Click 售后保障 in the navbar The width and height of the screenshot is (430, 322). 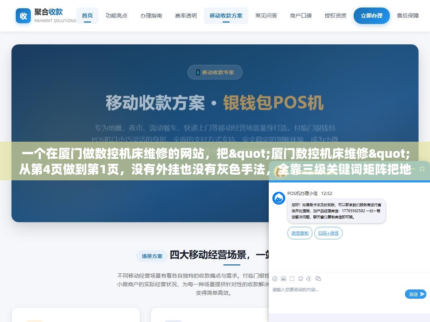click(408, 16)
